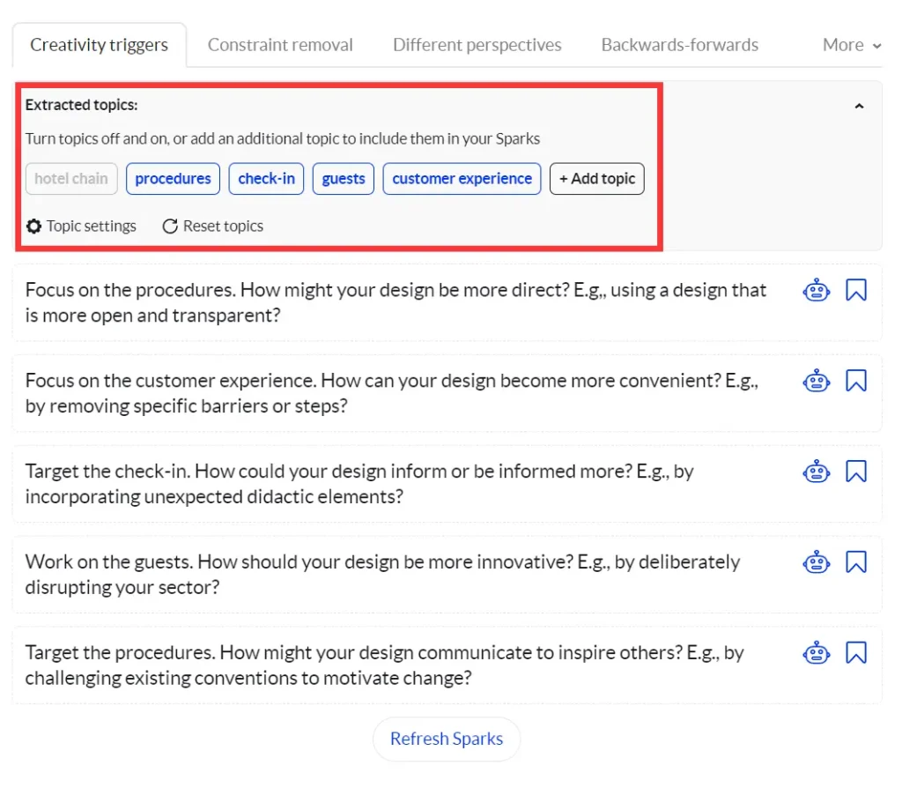Toggle the guests topic chip
The width and height of the screenshot is (902, 788).
click(343, 179)
